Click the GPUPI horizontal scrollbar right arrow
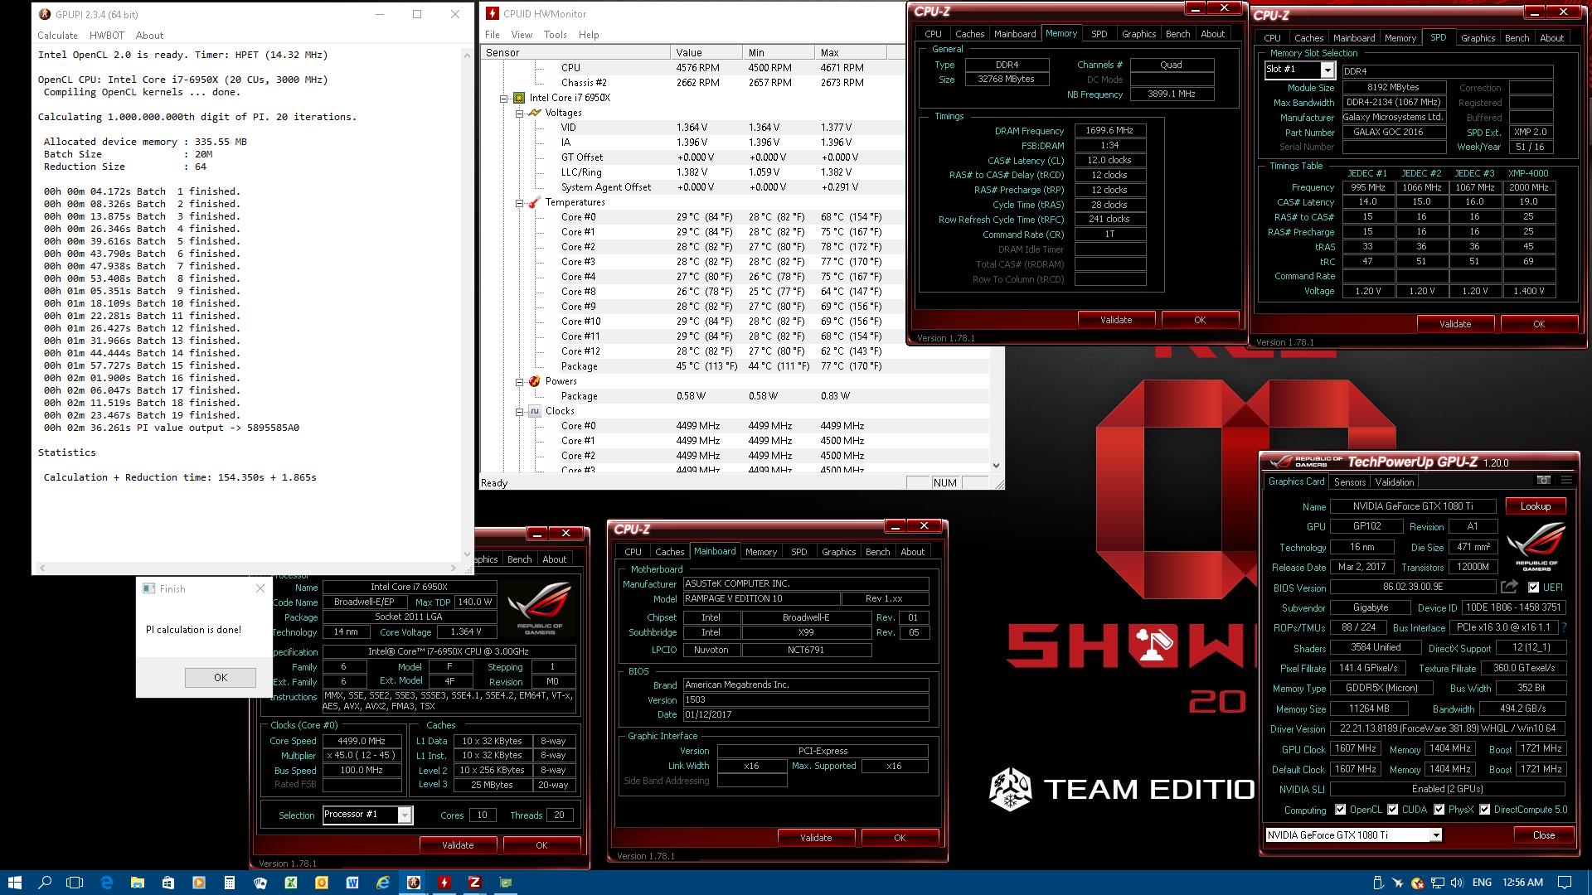 tap(454, 568)
